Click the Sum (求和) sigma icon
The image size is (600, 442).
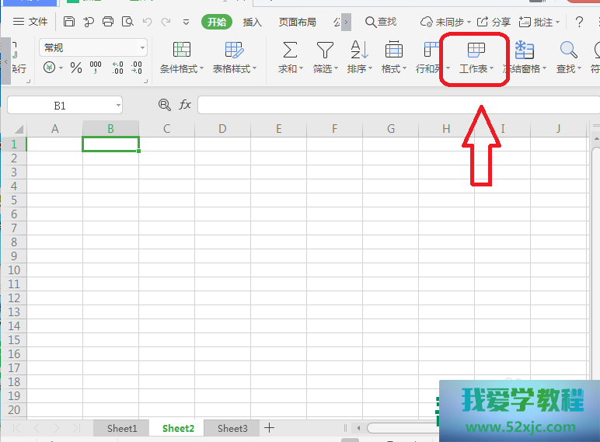pos(289,51)
